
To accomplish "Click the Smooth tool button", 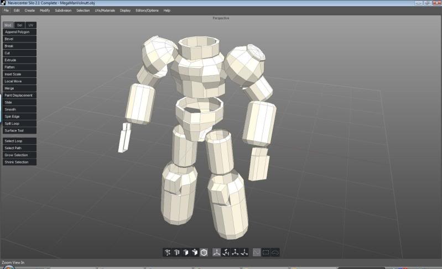I will [19, 109].
